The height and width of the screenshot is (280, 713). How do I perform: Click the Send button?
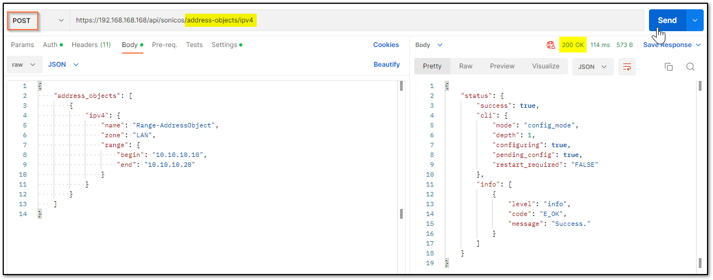[667, 20]
